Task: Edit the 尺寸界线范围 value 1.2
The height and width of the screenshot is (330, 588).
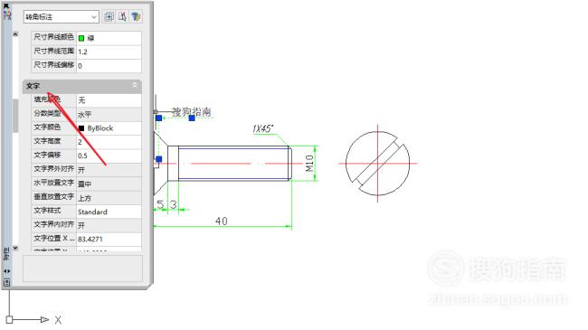Action: click(x=109, y=52)
